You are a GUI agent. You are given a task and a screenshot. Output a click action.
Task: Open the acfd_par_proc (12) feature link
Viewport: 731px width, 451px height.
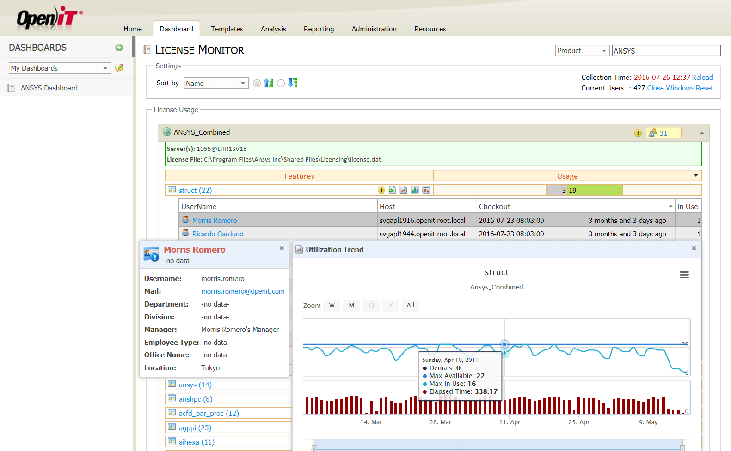(x=209, y=413)
